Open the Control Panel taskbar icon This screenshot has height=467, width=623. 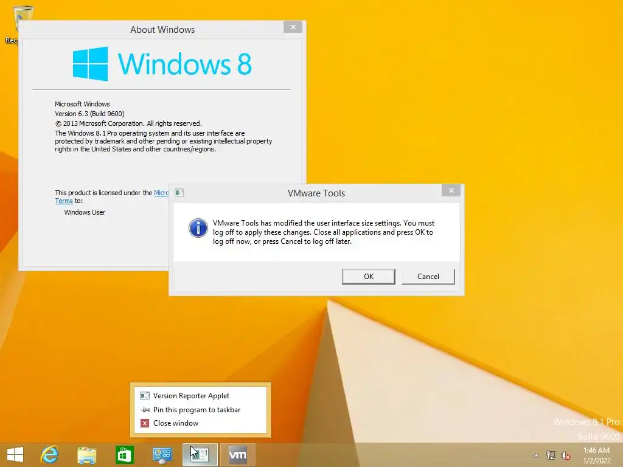pyautogui.click(x=162, y=455)
